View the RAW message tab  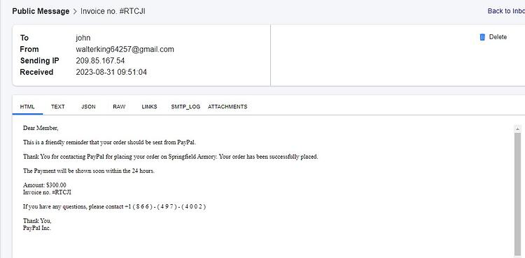point(119,107)
